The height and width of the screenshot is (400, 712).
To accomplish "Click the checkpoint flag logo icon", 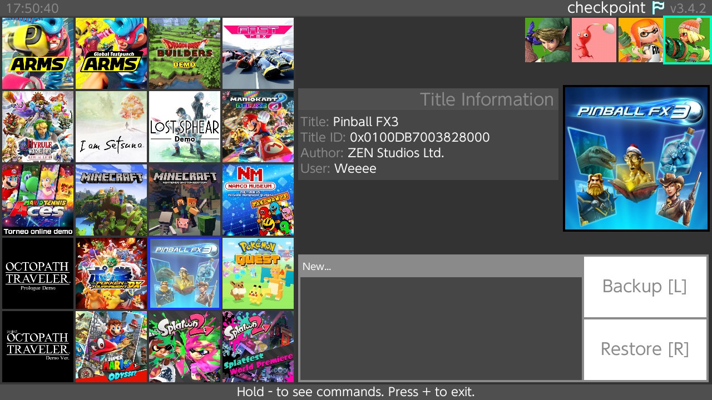I will click(658, 8).
